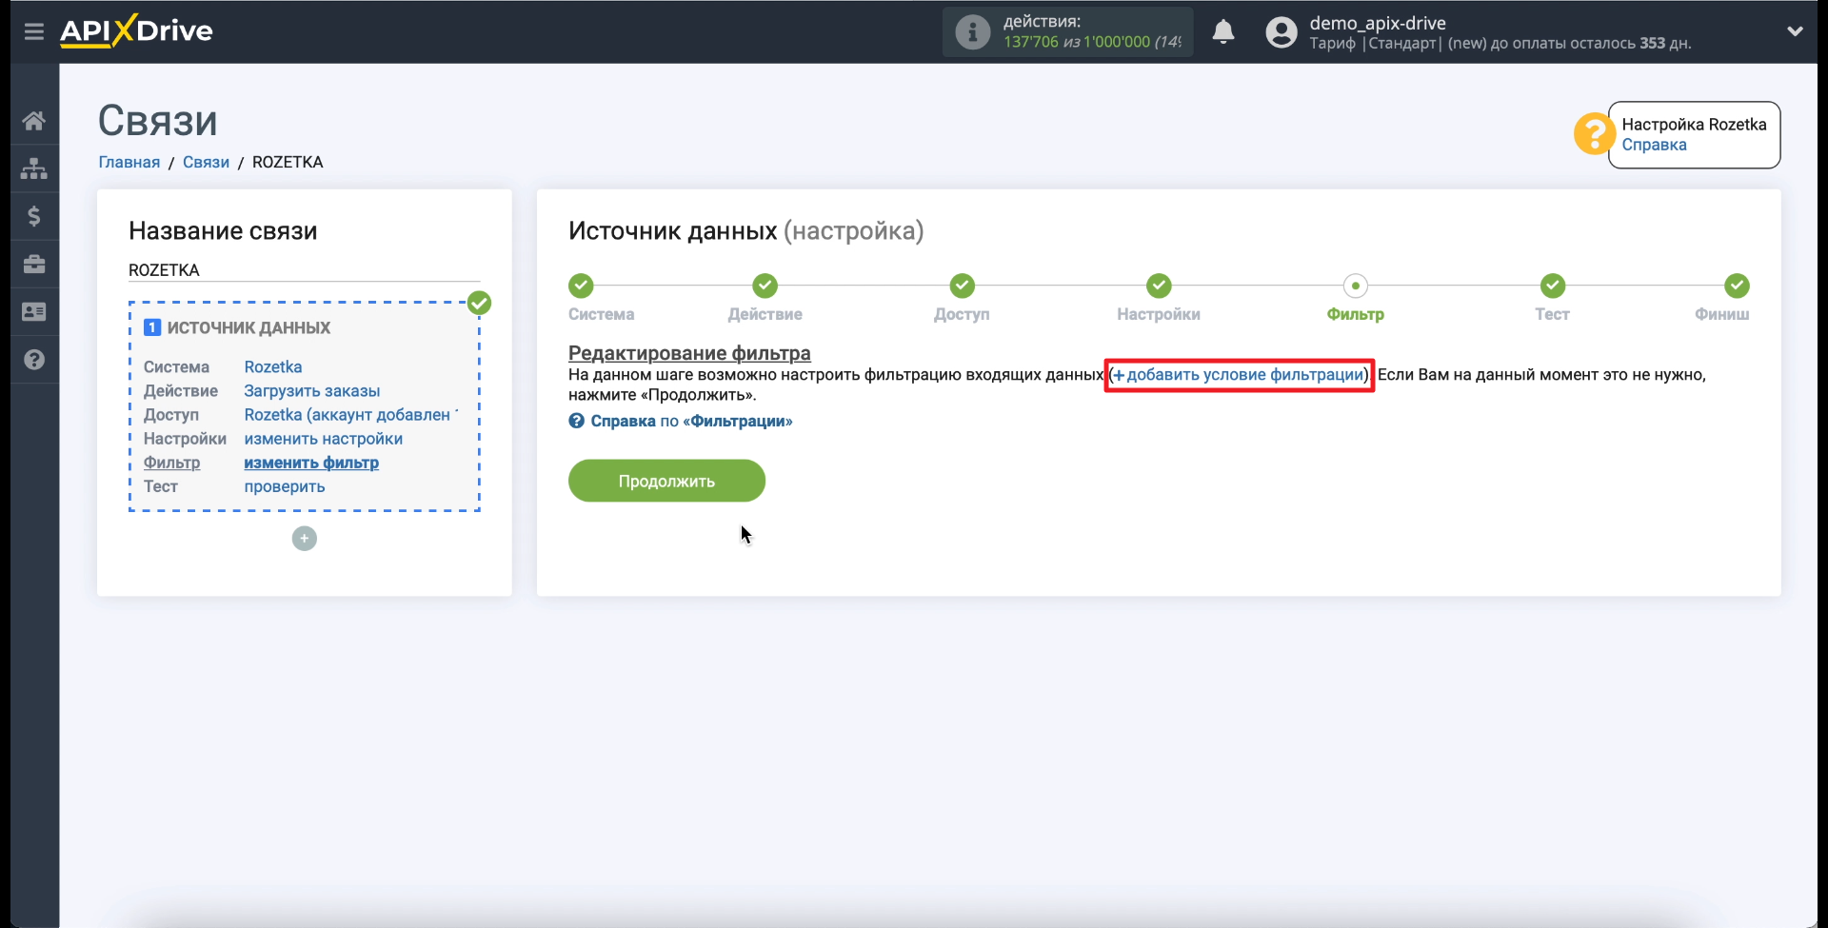Click the number 1 source badge

point(152,327)
